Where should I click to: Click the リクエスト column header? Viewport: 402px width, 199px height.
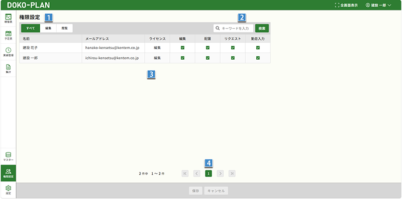coord(233,39)
